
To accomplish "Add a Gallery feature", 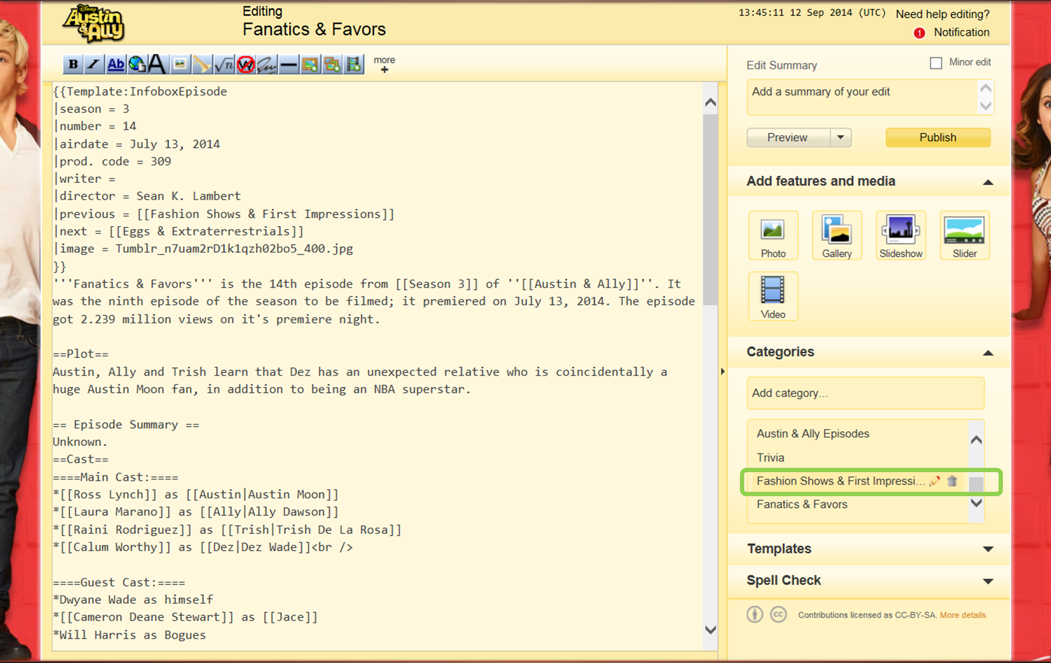I will pyautogui.click(x=837, y=236).
